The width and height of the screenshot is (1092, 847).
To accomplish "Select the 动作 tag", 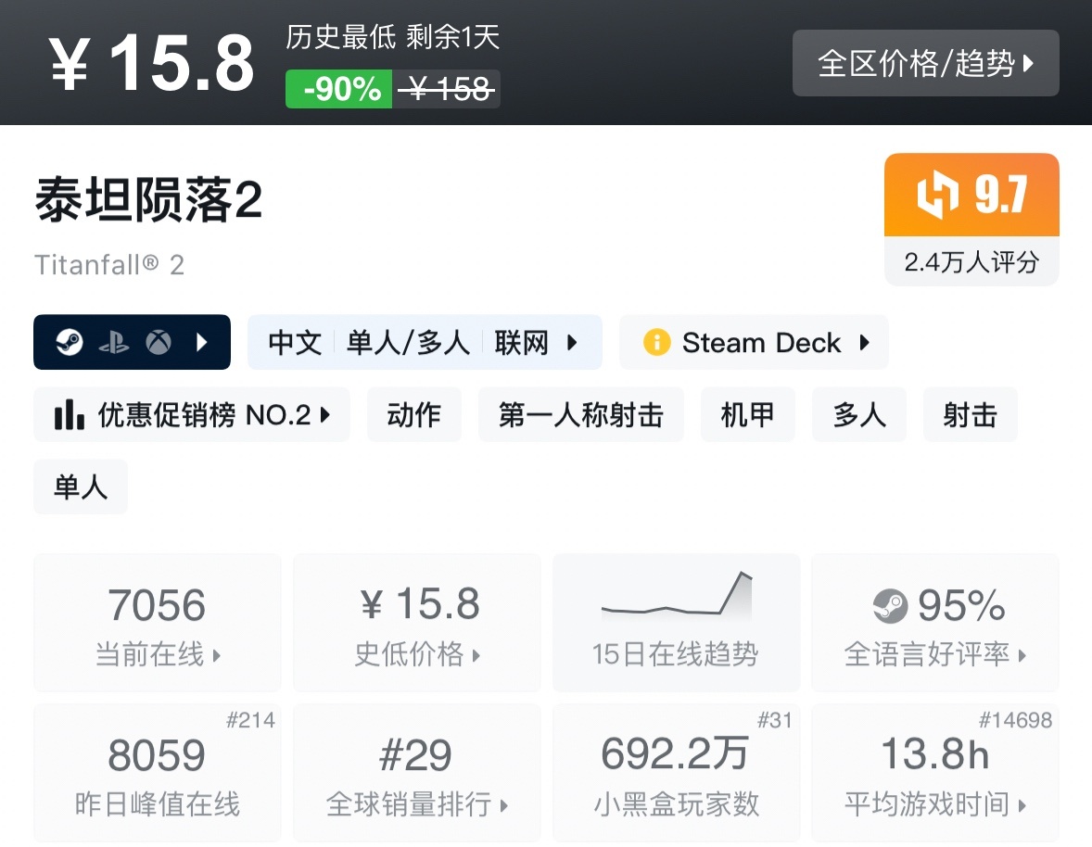I will [x=413, y=415].
